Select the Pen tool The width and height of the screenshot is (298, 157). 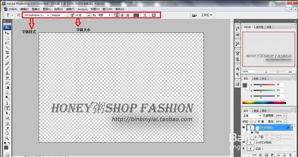point(7,103)
